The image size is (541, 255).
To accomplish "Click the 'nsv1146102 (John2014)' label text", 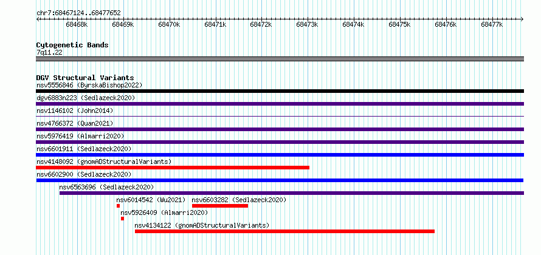I will [x=75, y=110].
